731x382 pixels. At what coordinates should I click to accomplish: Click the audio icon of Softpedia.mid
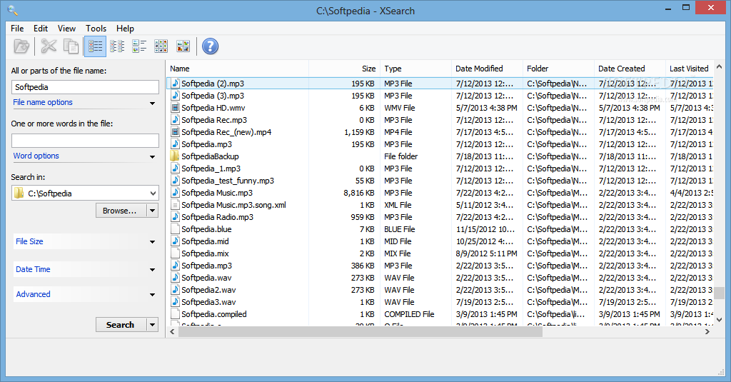pyautogui.click(x=176, y=241)
